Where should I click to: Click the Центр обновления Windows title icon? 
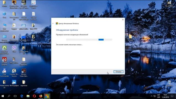coord(57,23)
